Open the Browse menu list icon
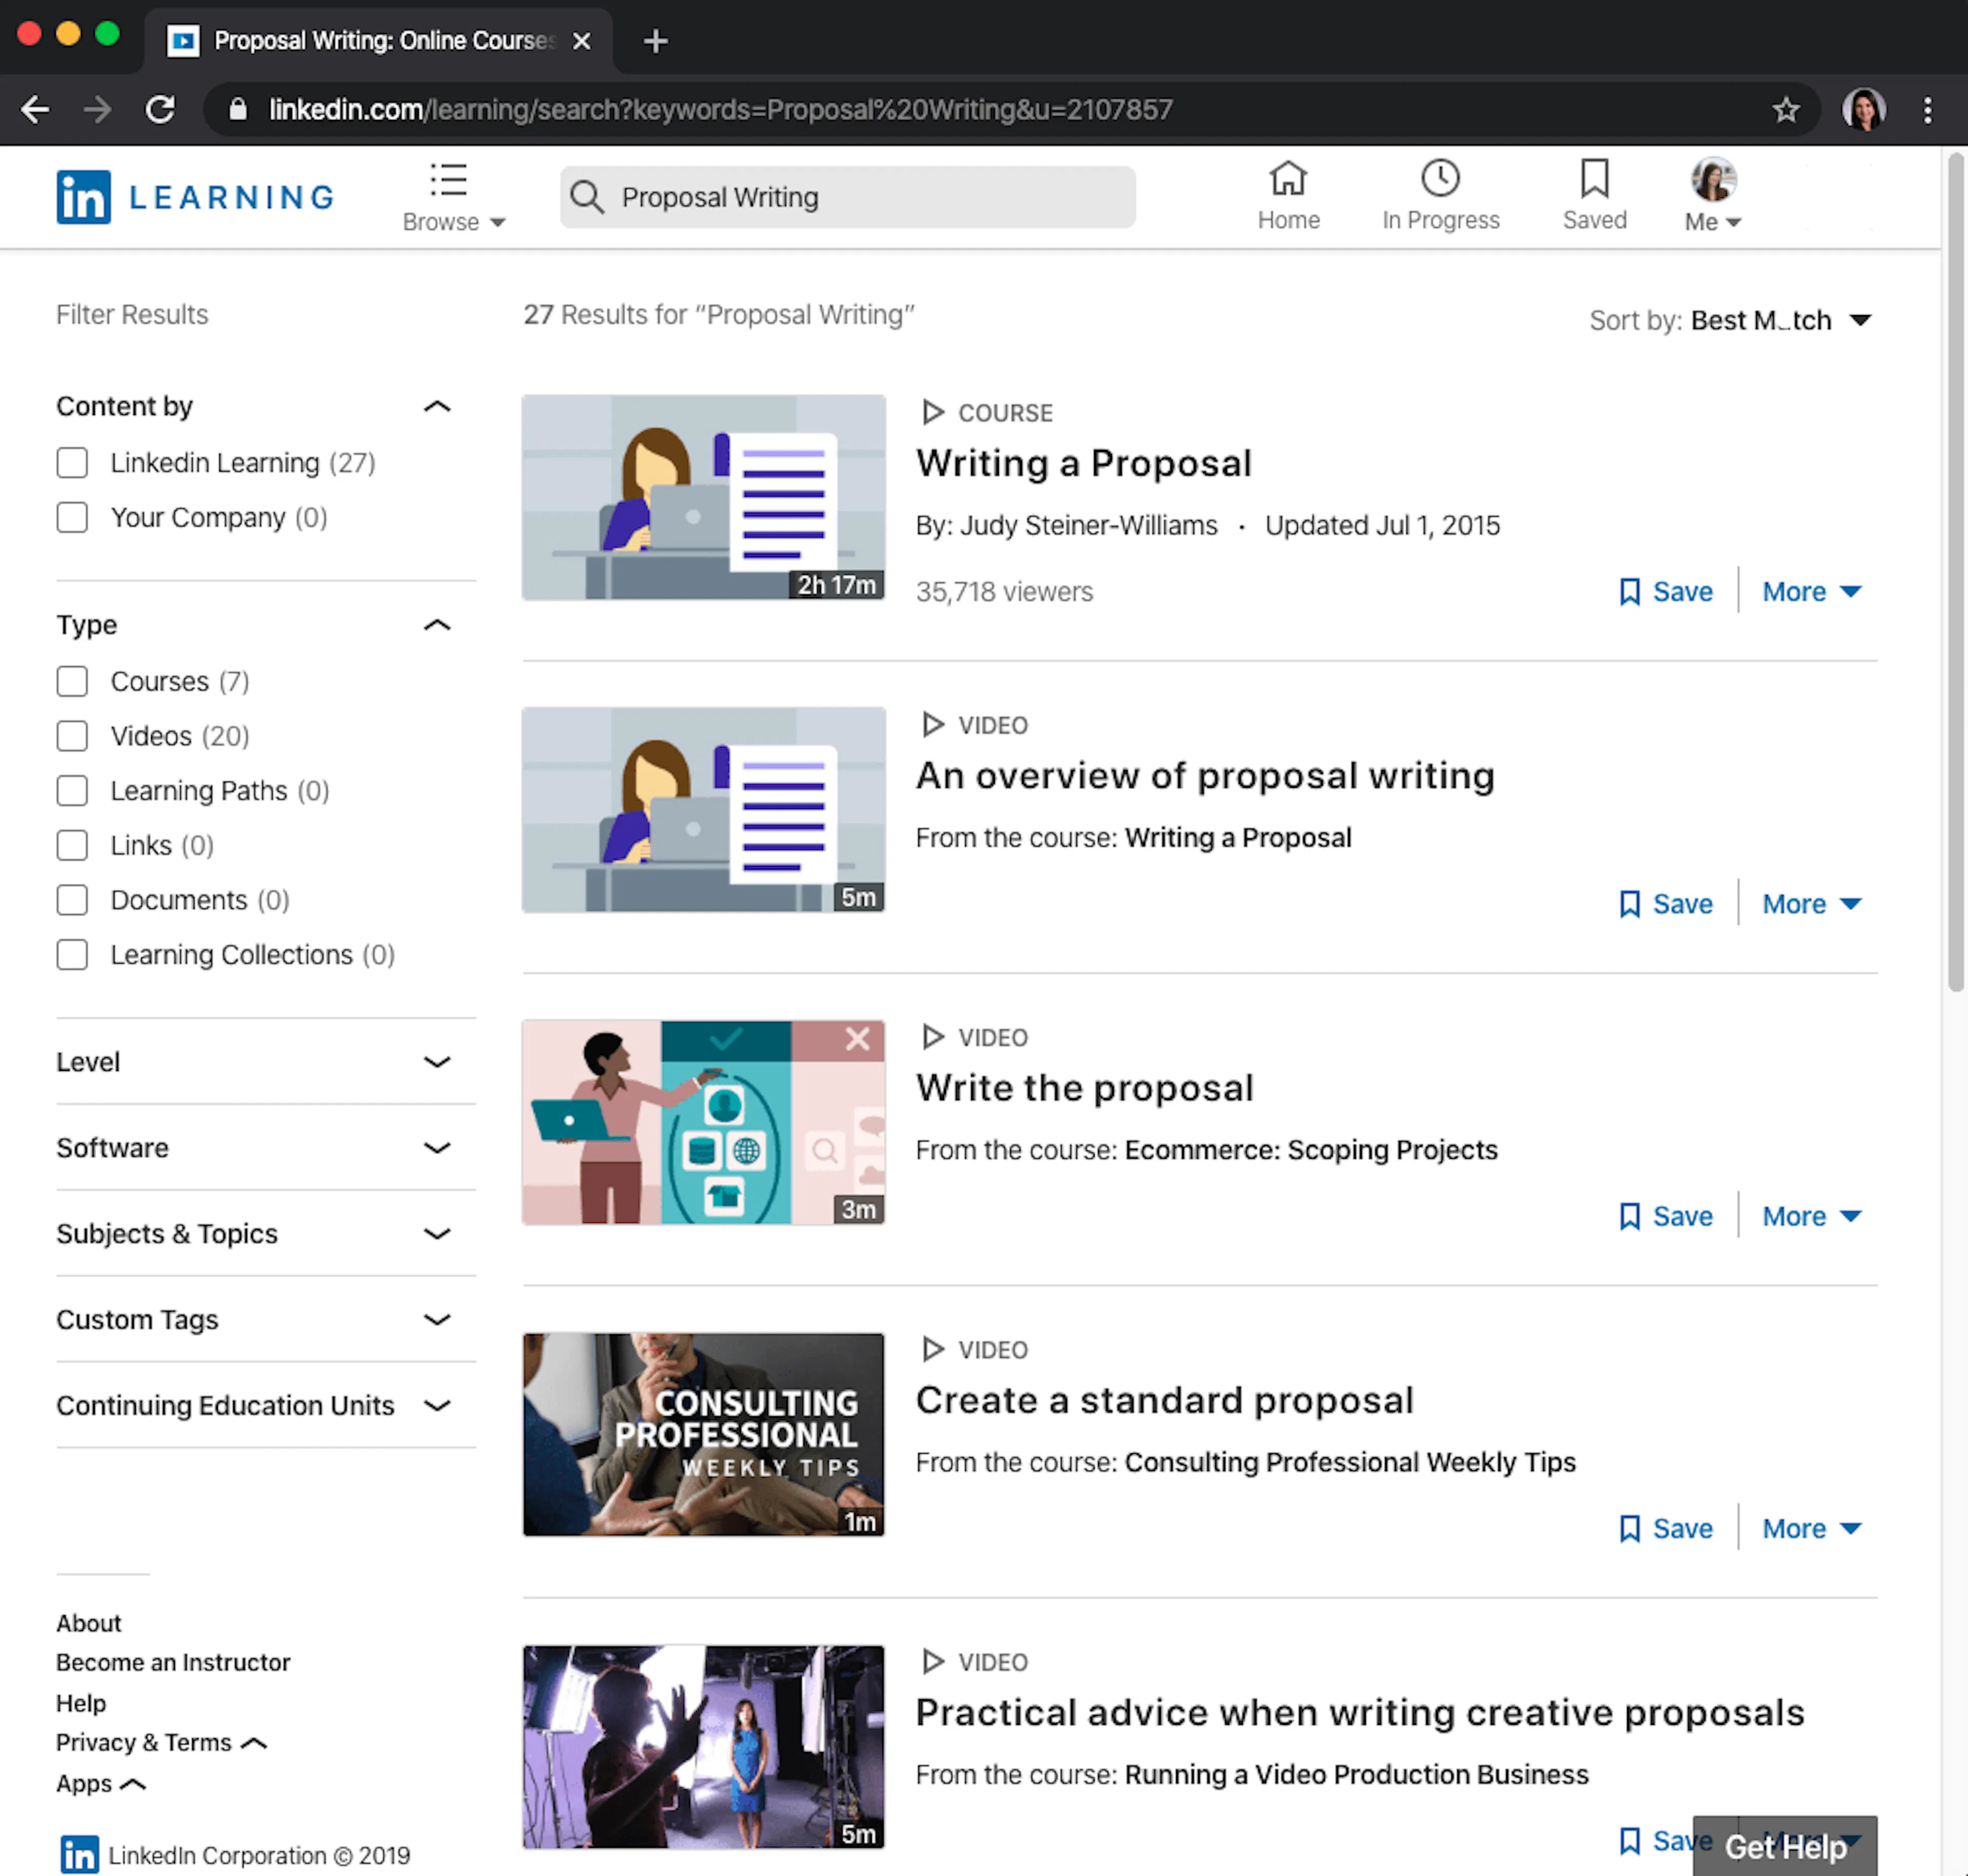 pyautogui.click(x=448, y=180)
